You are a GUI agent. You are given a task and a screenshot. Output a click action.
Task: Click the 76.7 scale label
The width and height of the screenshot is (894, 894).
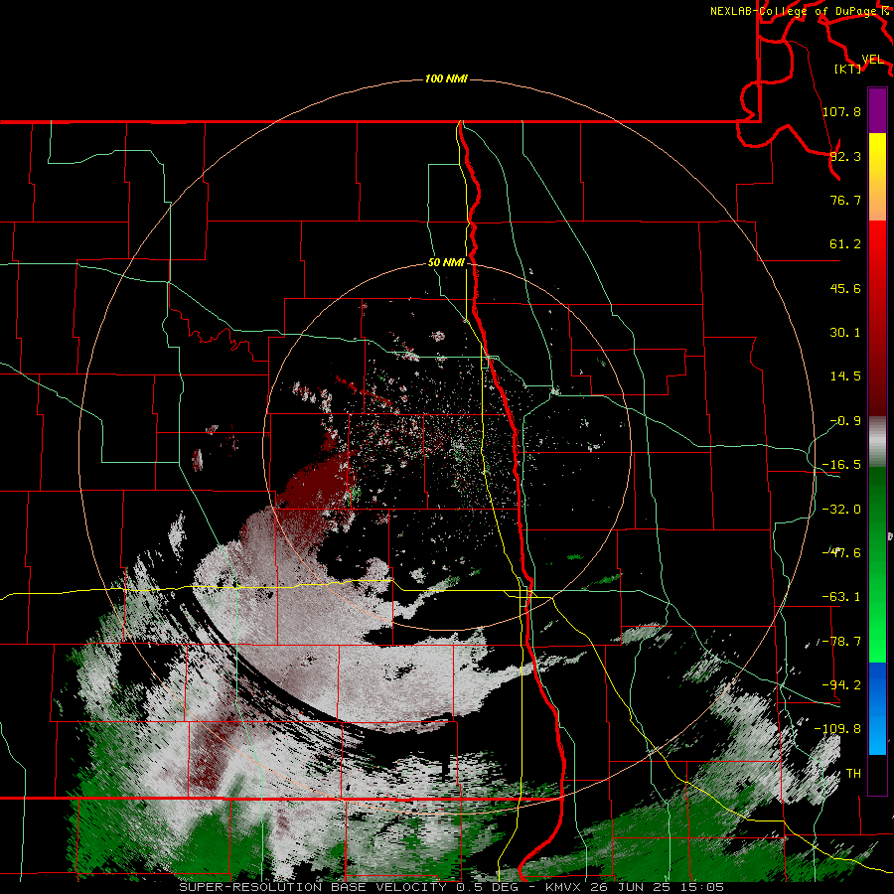point(845,200)
